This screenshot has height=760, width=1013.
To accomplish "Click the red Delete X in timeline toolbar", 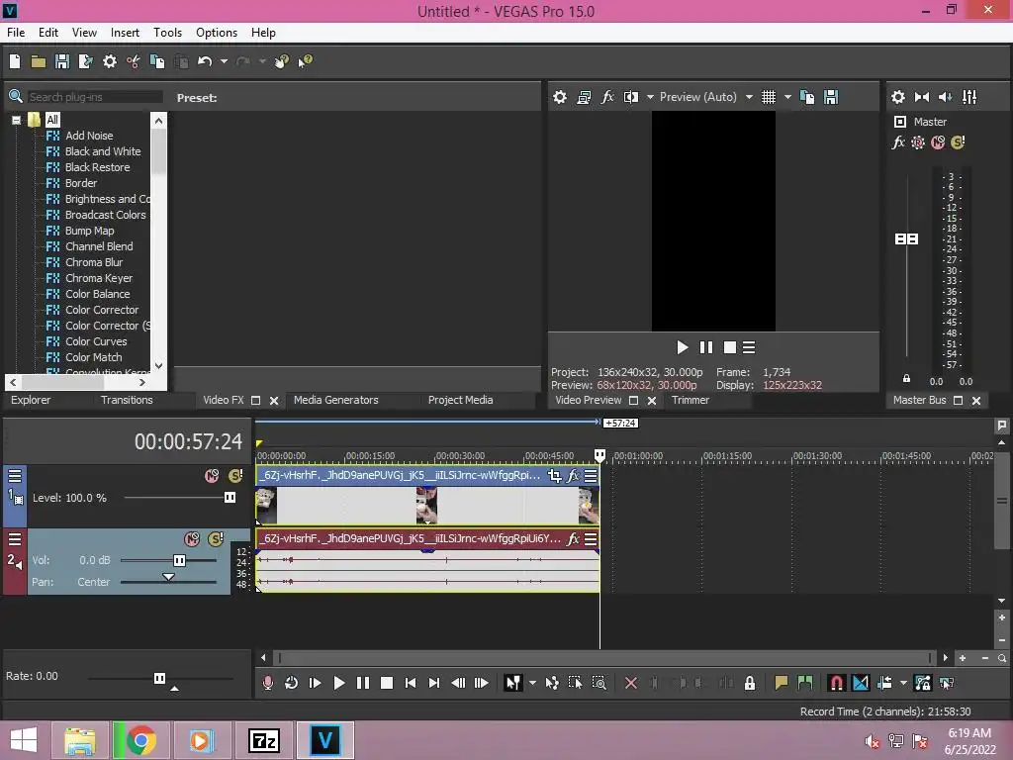I will tap(631, 683).
